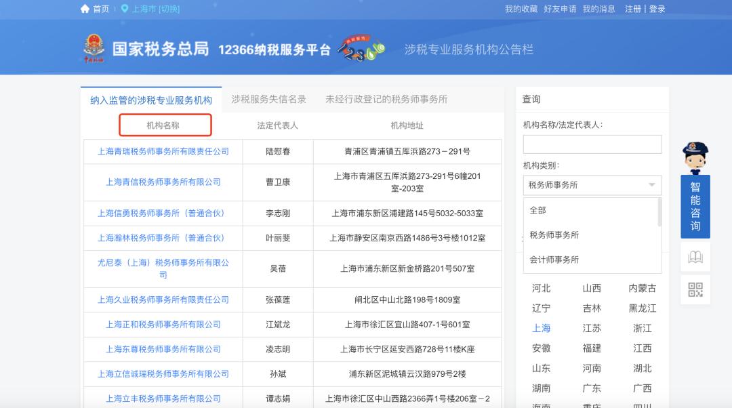The width and height of the screenshot is (732, 408).
Task: Go to 首页 link
Action: coord(101,9)
